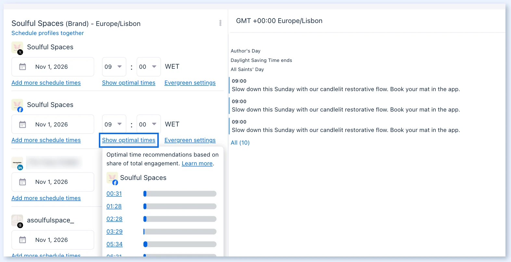The height and width of the screenshot is (262, 511).
Task: Toggle Show optimal times for Facebook profile
Action: 129,140
